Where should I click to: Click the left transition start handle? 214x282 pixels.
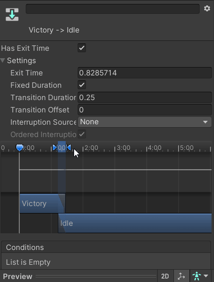(55, 147)
